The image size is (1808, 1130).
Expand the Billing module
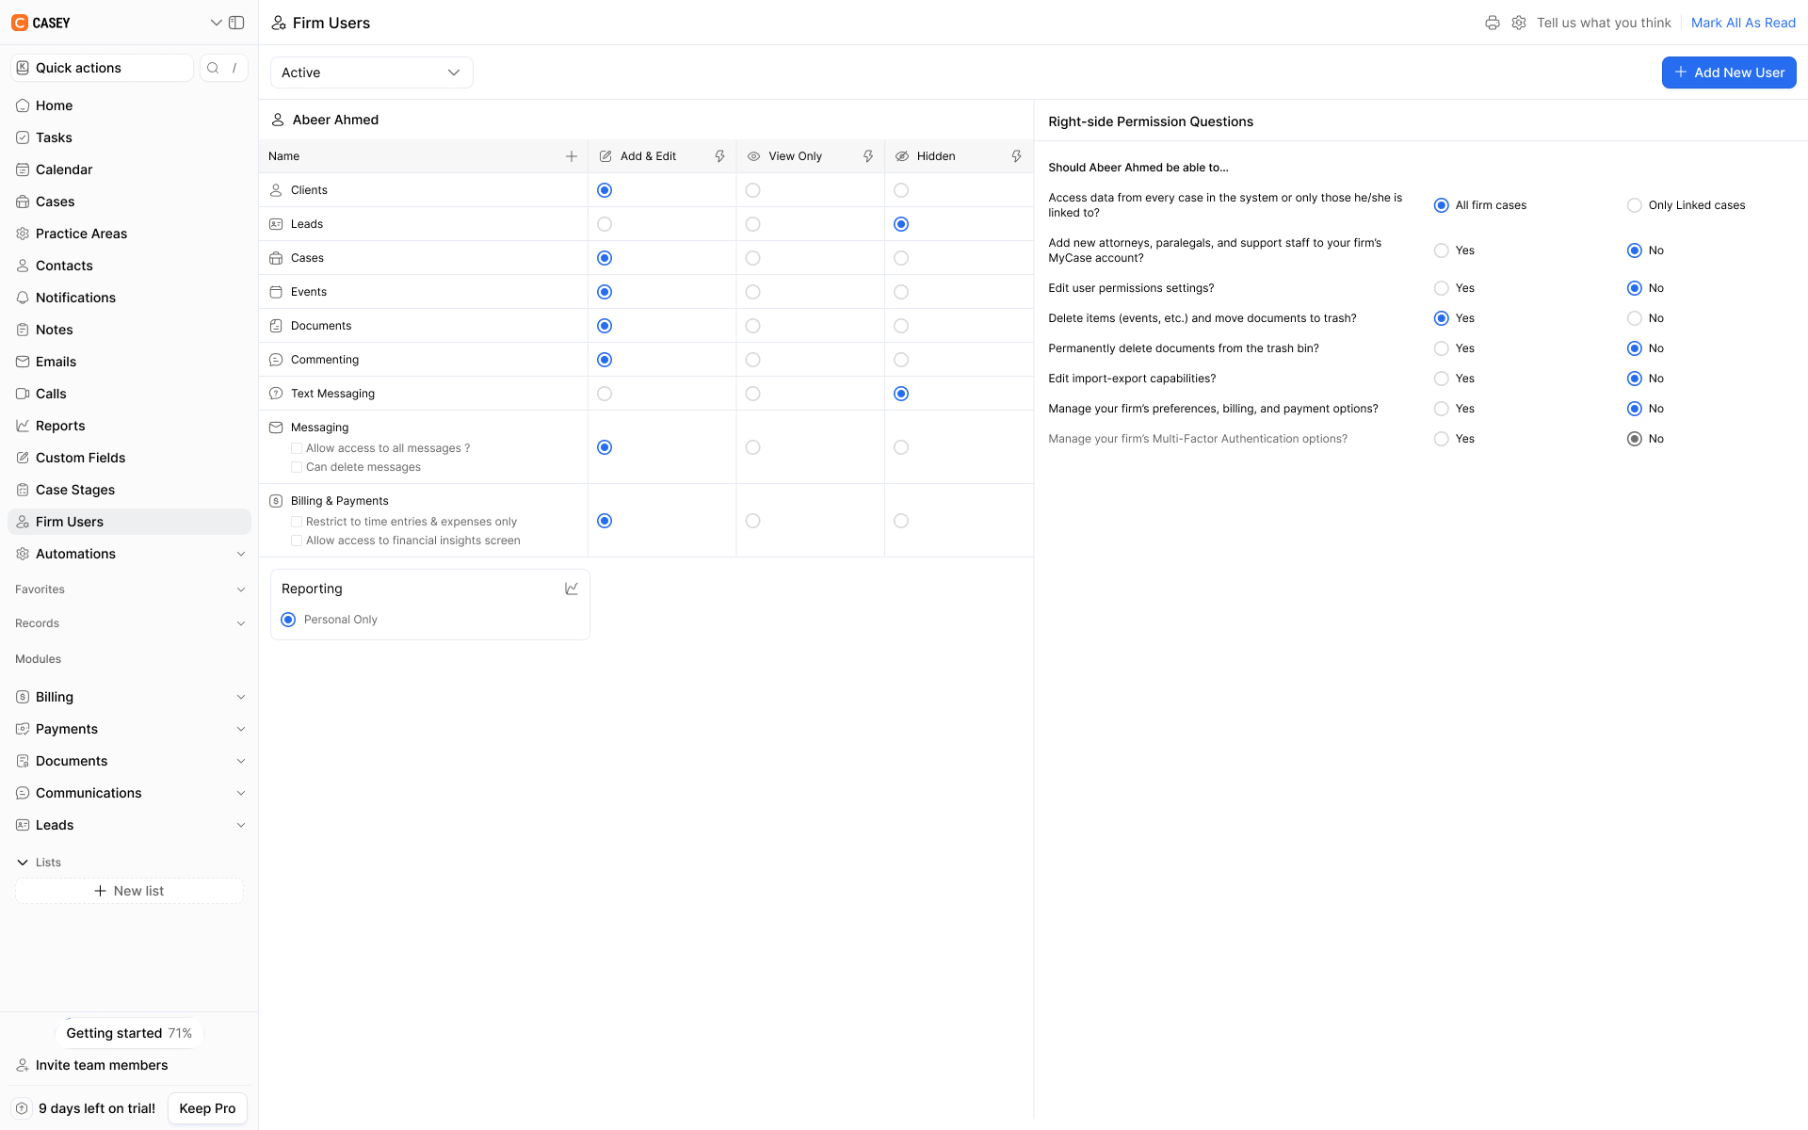(x=241, y=697)
